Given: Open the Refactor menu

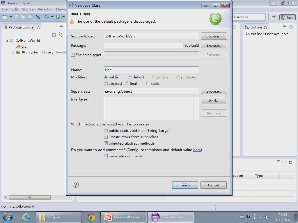Looking at the screenshot, I should 45,9.
